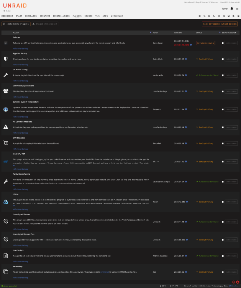Click the Fix Common Problems warning icon
The width and height of the screenshot is (241, 288).
[x=6, y=127]
